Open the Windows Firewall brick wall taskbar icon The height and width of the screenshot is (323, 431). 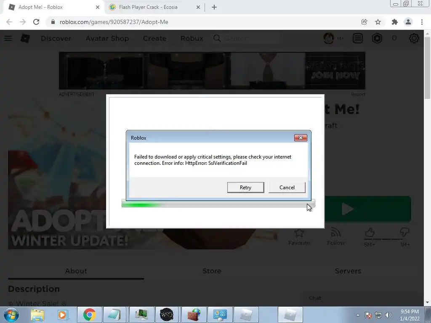coord(194,315)
